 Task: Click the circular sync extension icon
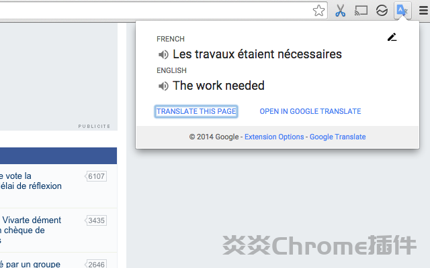point(382,11)
